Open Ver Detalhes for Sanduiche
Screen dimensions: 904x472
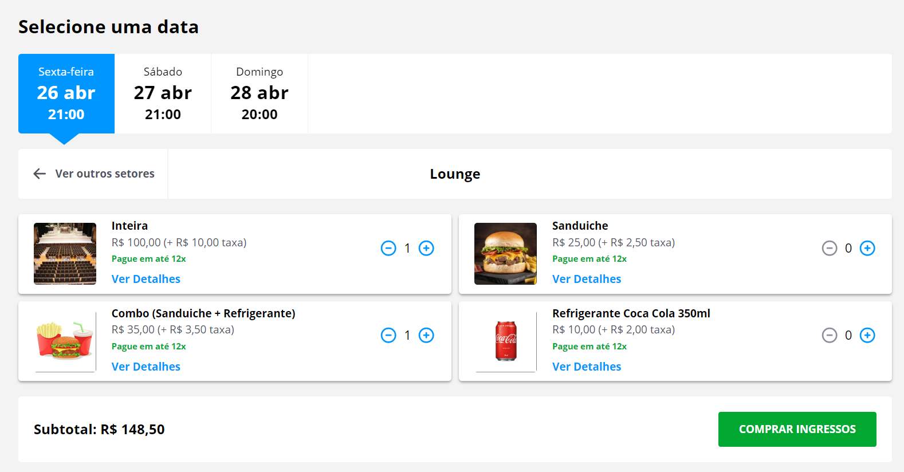click(587, 279)
